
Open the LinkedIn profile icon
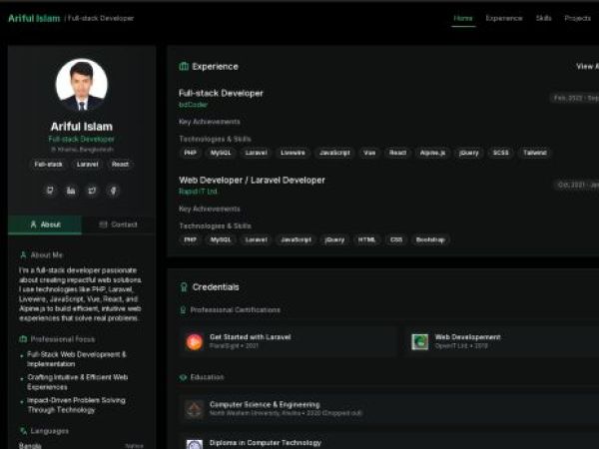[x=71, y=190]
